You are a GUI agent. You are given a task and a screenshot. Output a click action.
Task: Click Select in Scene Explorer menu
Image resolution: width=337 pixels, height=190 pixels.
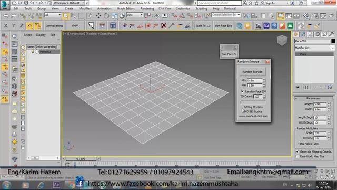pos(27,35)
